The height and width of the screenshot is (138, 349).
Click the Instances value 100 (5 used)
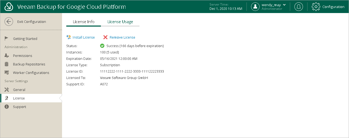pyautogui.click(x=109, y=52)
